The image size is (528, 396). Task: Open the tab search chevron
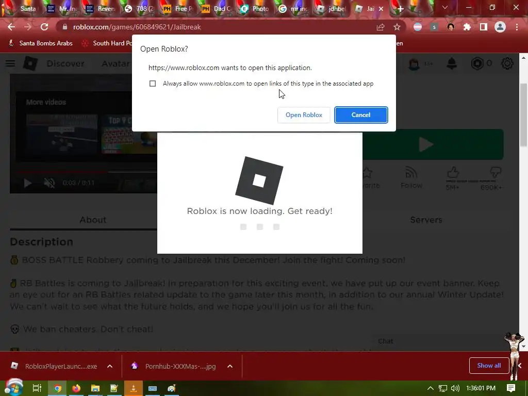point(445,7)
